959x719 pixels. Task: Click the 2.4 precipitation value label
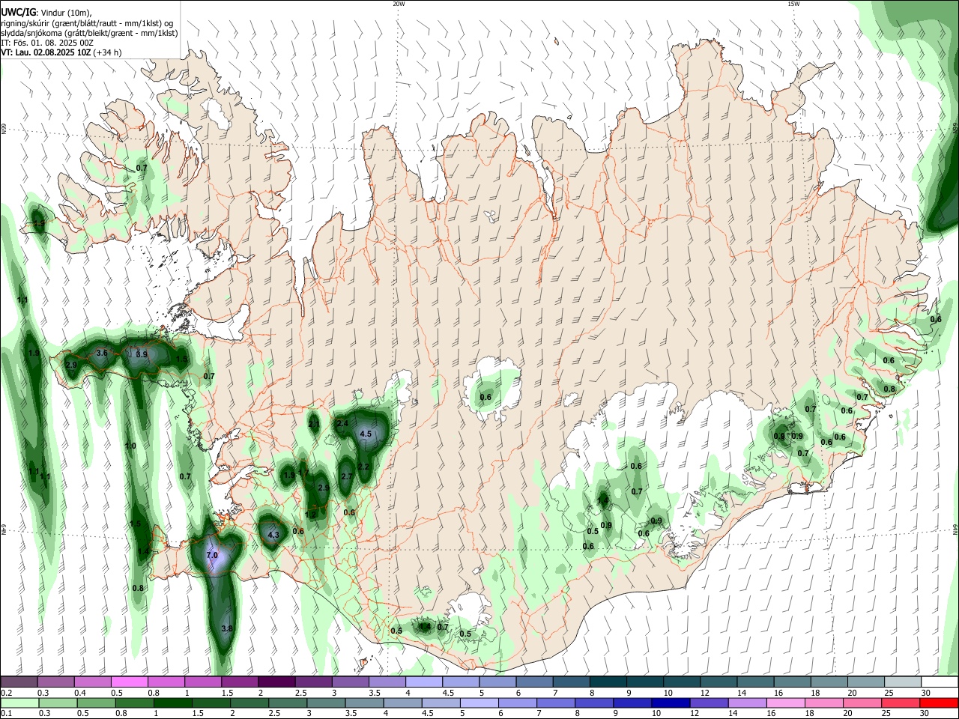pyautogui.click(x=342, y=424)
